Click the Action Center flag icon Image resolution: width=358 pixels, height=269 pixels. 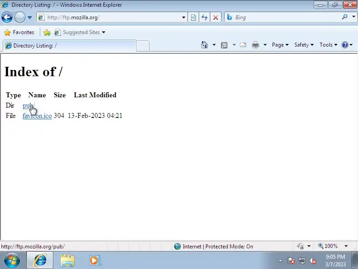[291, 260]
